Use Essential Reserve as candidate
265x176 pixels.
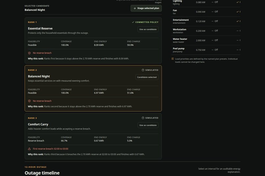[x=148, y=29]
